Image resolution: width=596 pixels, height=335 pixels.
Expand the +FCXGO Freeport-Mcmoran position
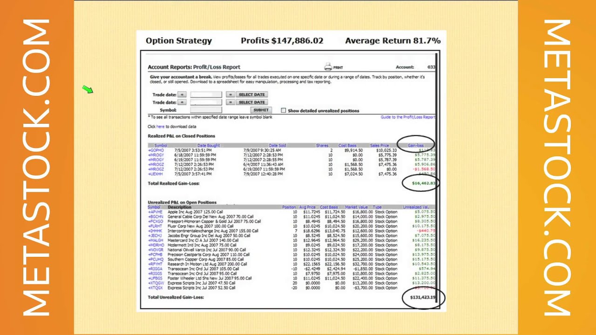pos(156,221)
